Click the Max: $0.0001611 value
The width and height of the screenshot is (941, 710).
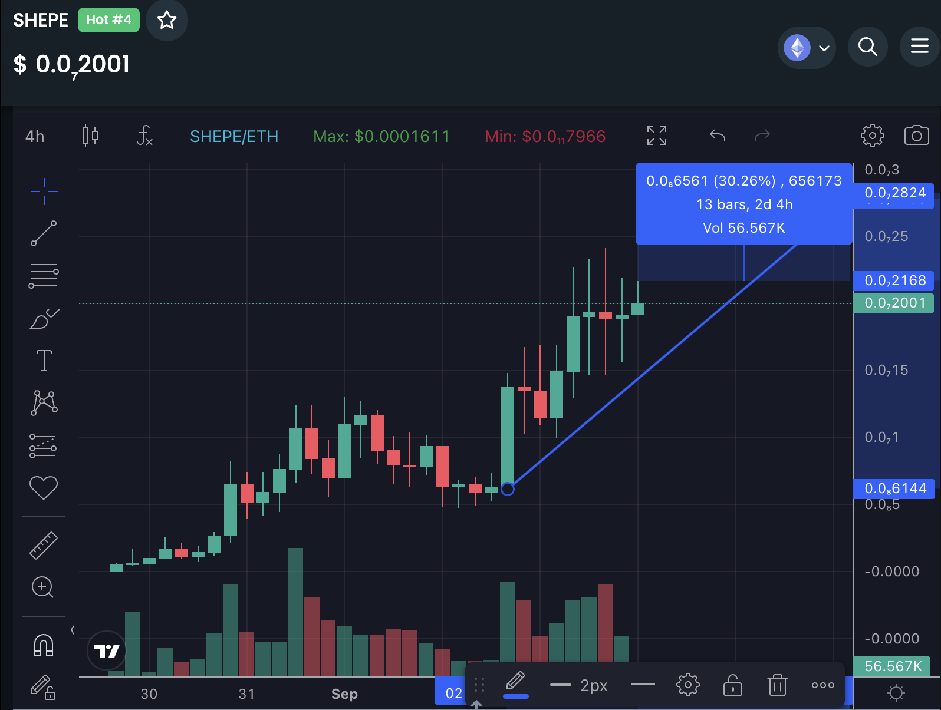[381, 137]
